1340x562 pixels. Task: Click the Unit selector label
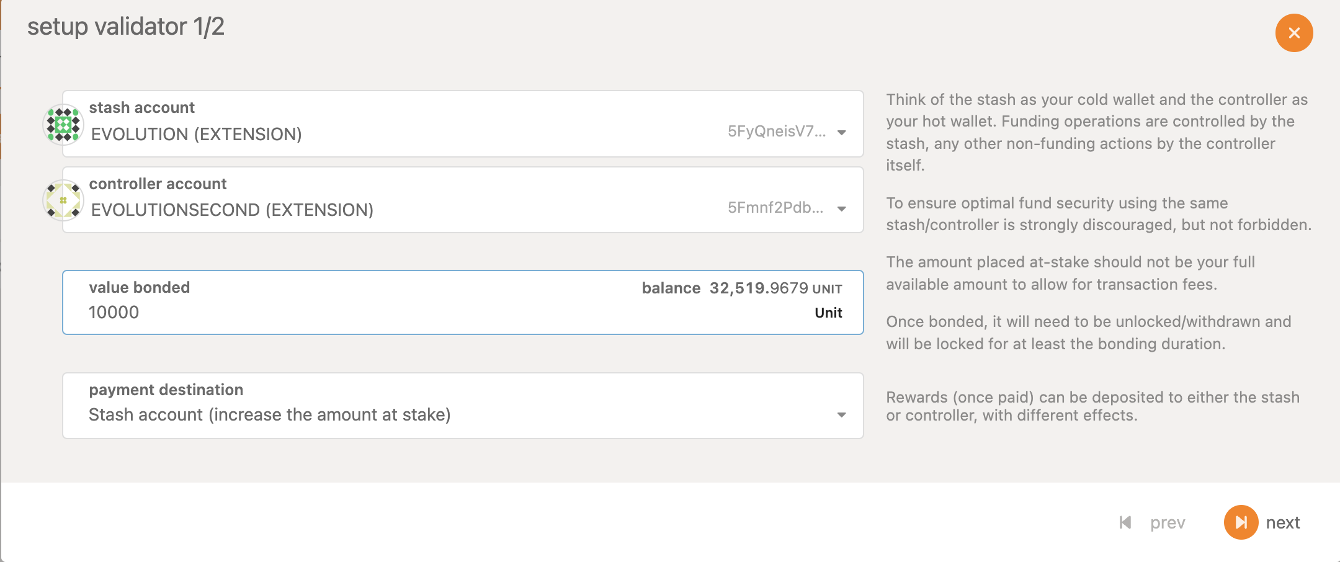pos(828,313)
